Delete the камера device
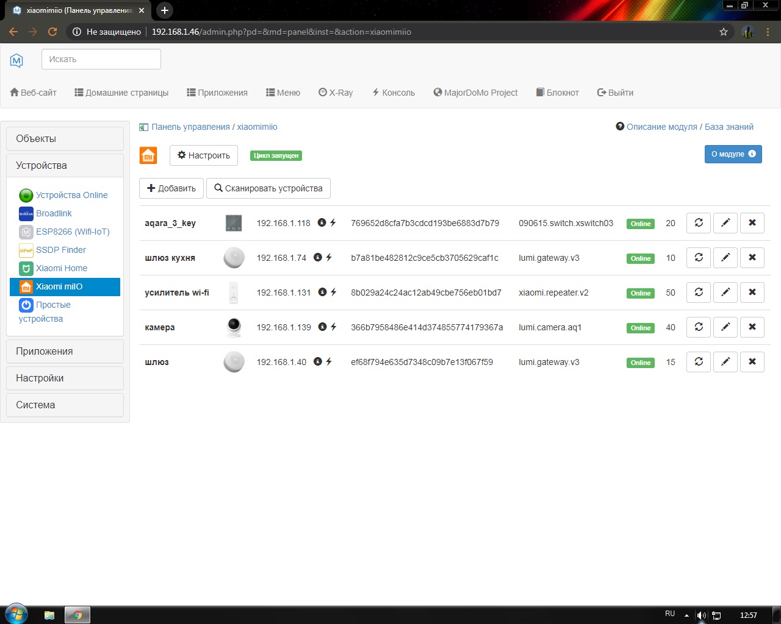The height and width of the screenshot is (624, 781). tap(752, 327)
